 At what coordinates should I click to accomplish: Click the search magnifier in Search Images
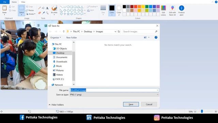point(156,31)
